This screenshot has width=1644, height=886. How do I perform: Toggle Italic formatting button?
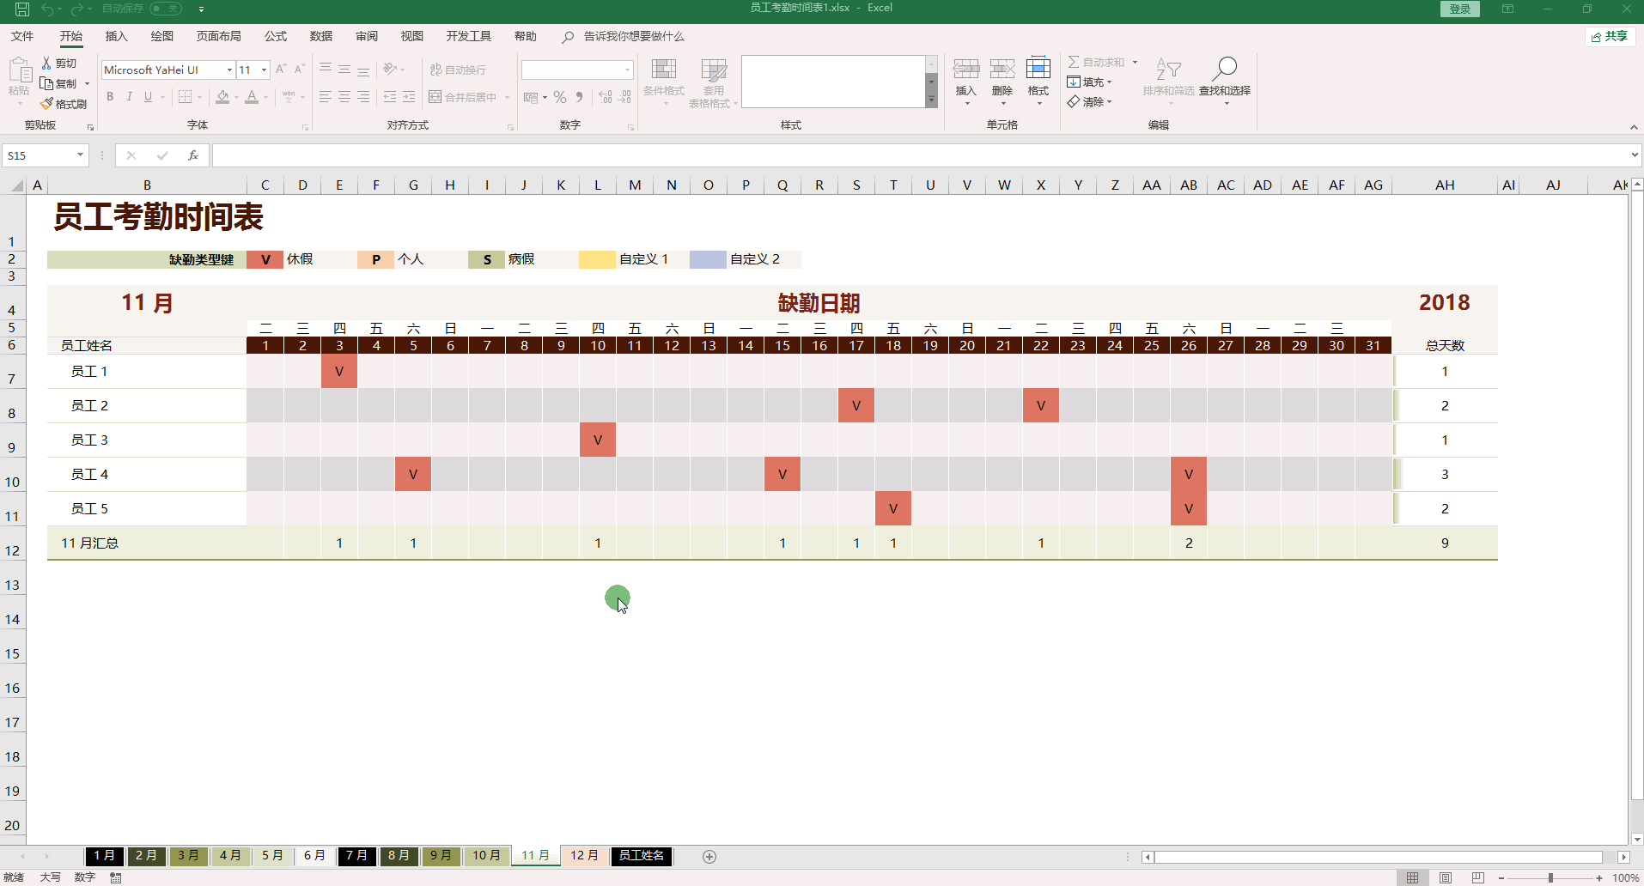click(x=130, y=97)
